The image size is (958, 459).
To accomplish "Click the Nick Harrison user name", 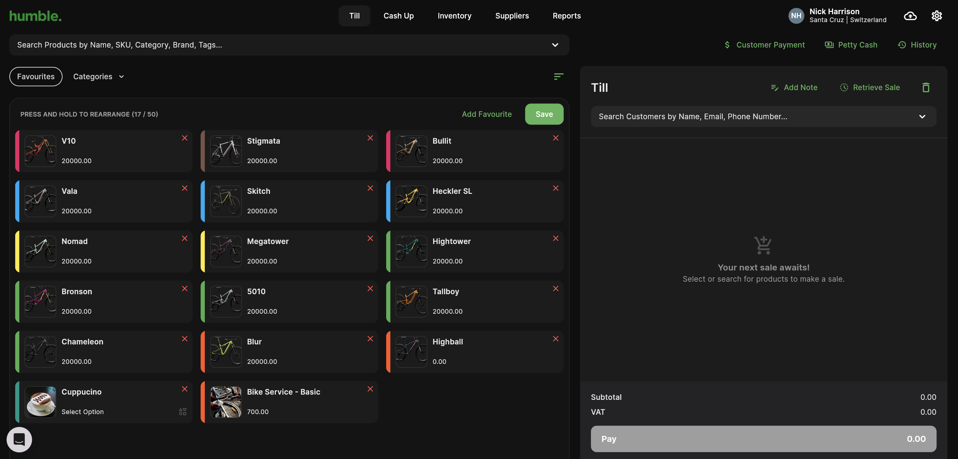I will pyautogui.click(x=834, y=11).
